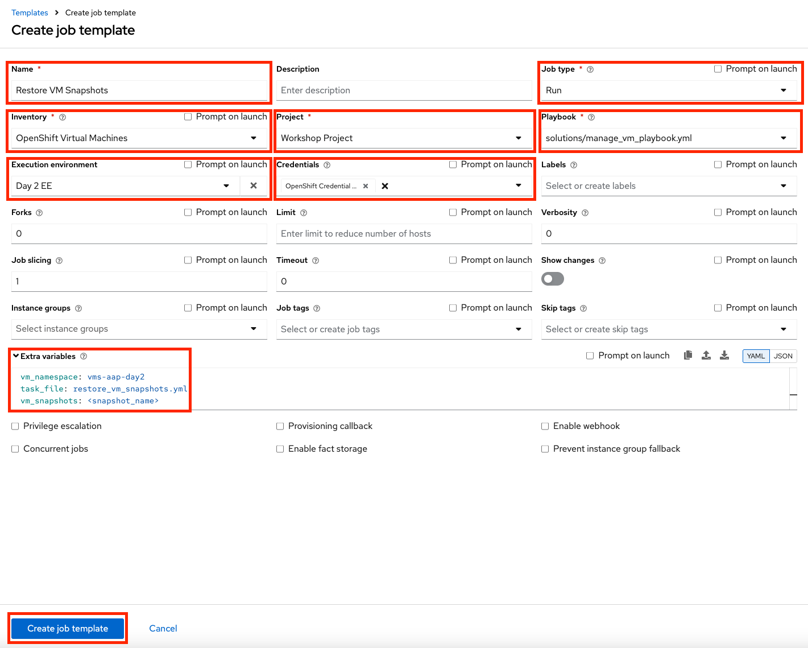Screen dimensions: 808x648
Task: Click the upload icon above the variables editor
Action: (x=706, y=355)
